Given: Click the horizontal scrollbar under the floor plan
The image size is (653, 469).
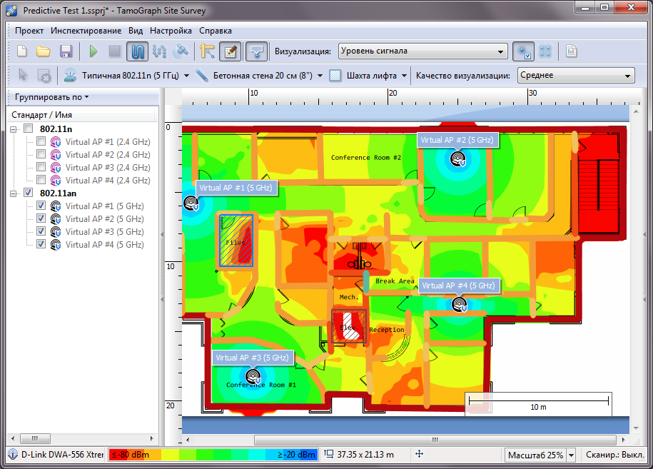Looking at the screenshot, I should (434, 440).
